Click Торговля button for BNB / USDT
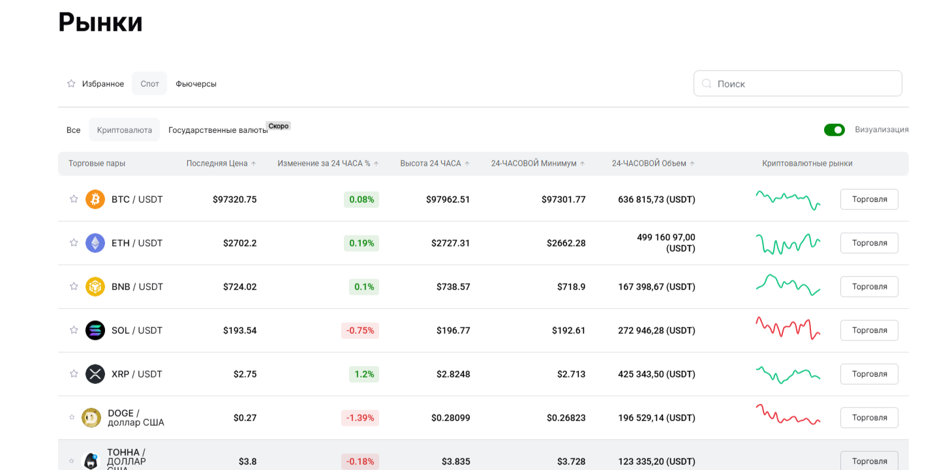The width and height of the screenshot is (950, 470). [869, 286]
